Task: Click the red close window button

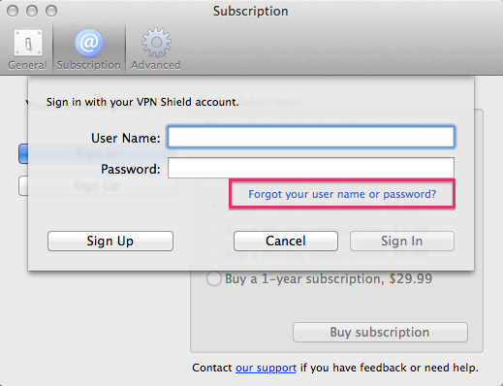Action: pos(13,11)
